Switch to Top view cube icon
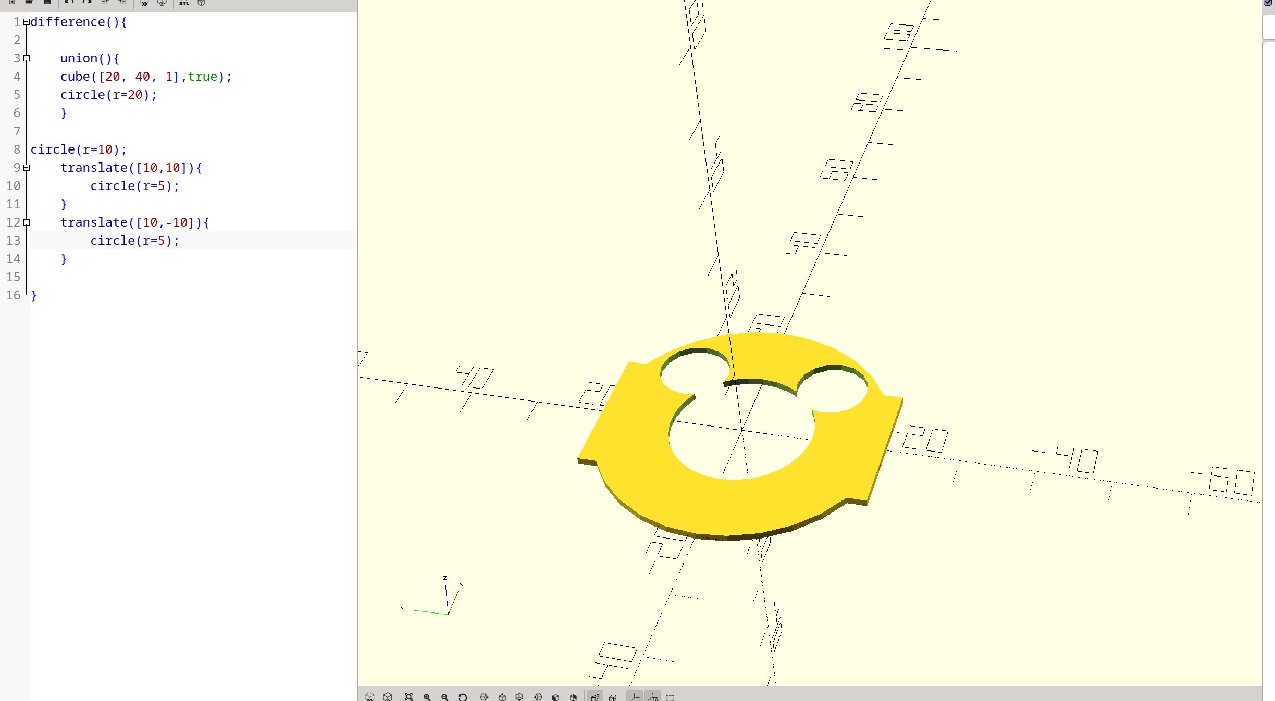This screenshot has width=1275, height=701. tap(502, 696)
